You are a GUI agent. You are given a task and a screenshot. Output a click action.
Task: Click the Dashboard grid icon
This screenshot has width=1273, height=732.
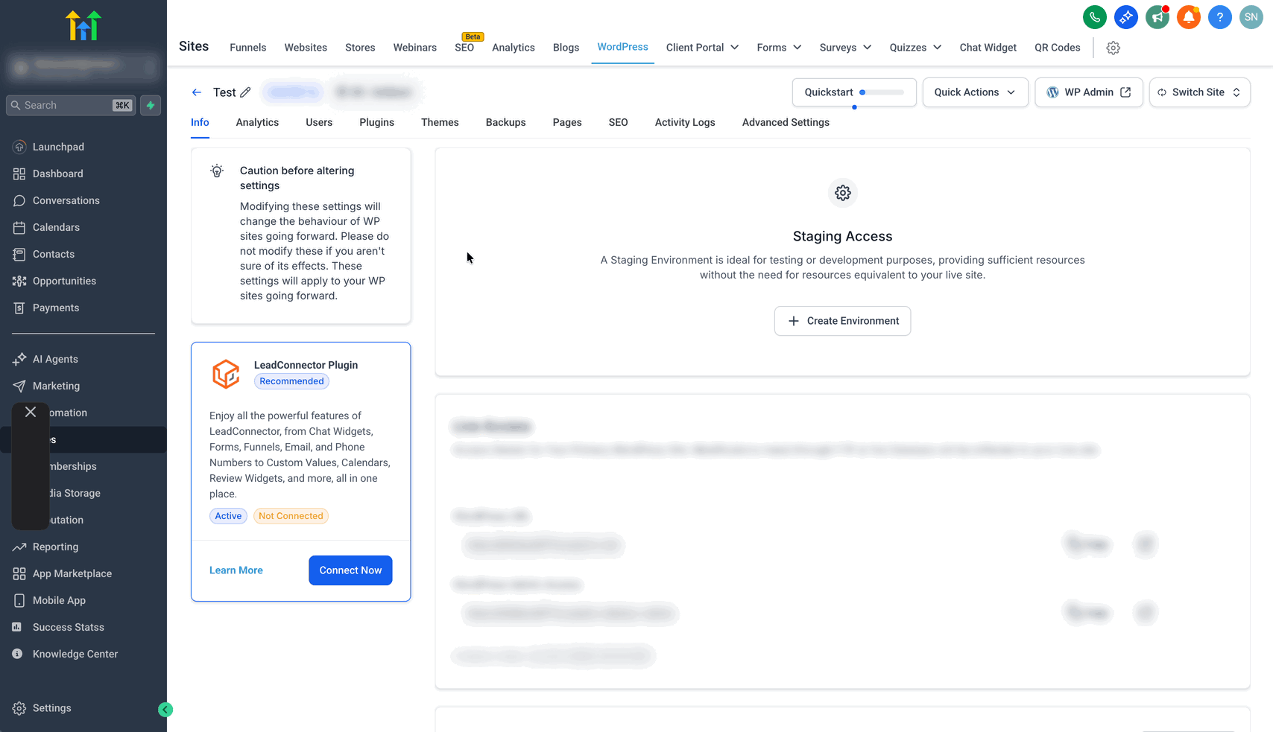(19, 174)
